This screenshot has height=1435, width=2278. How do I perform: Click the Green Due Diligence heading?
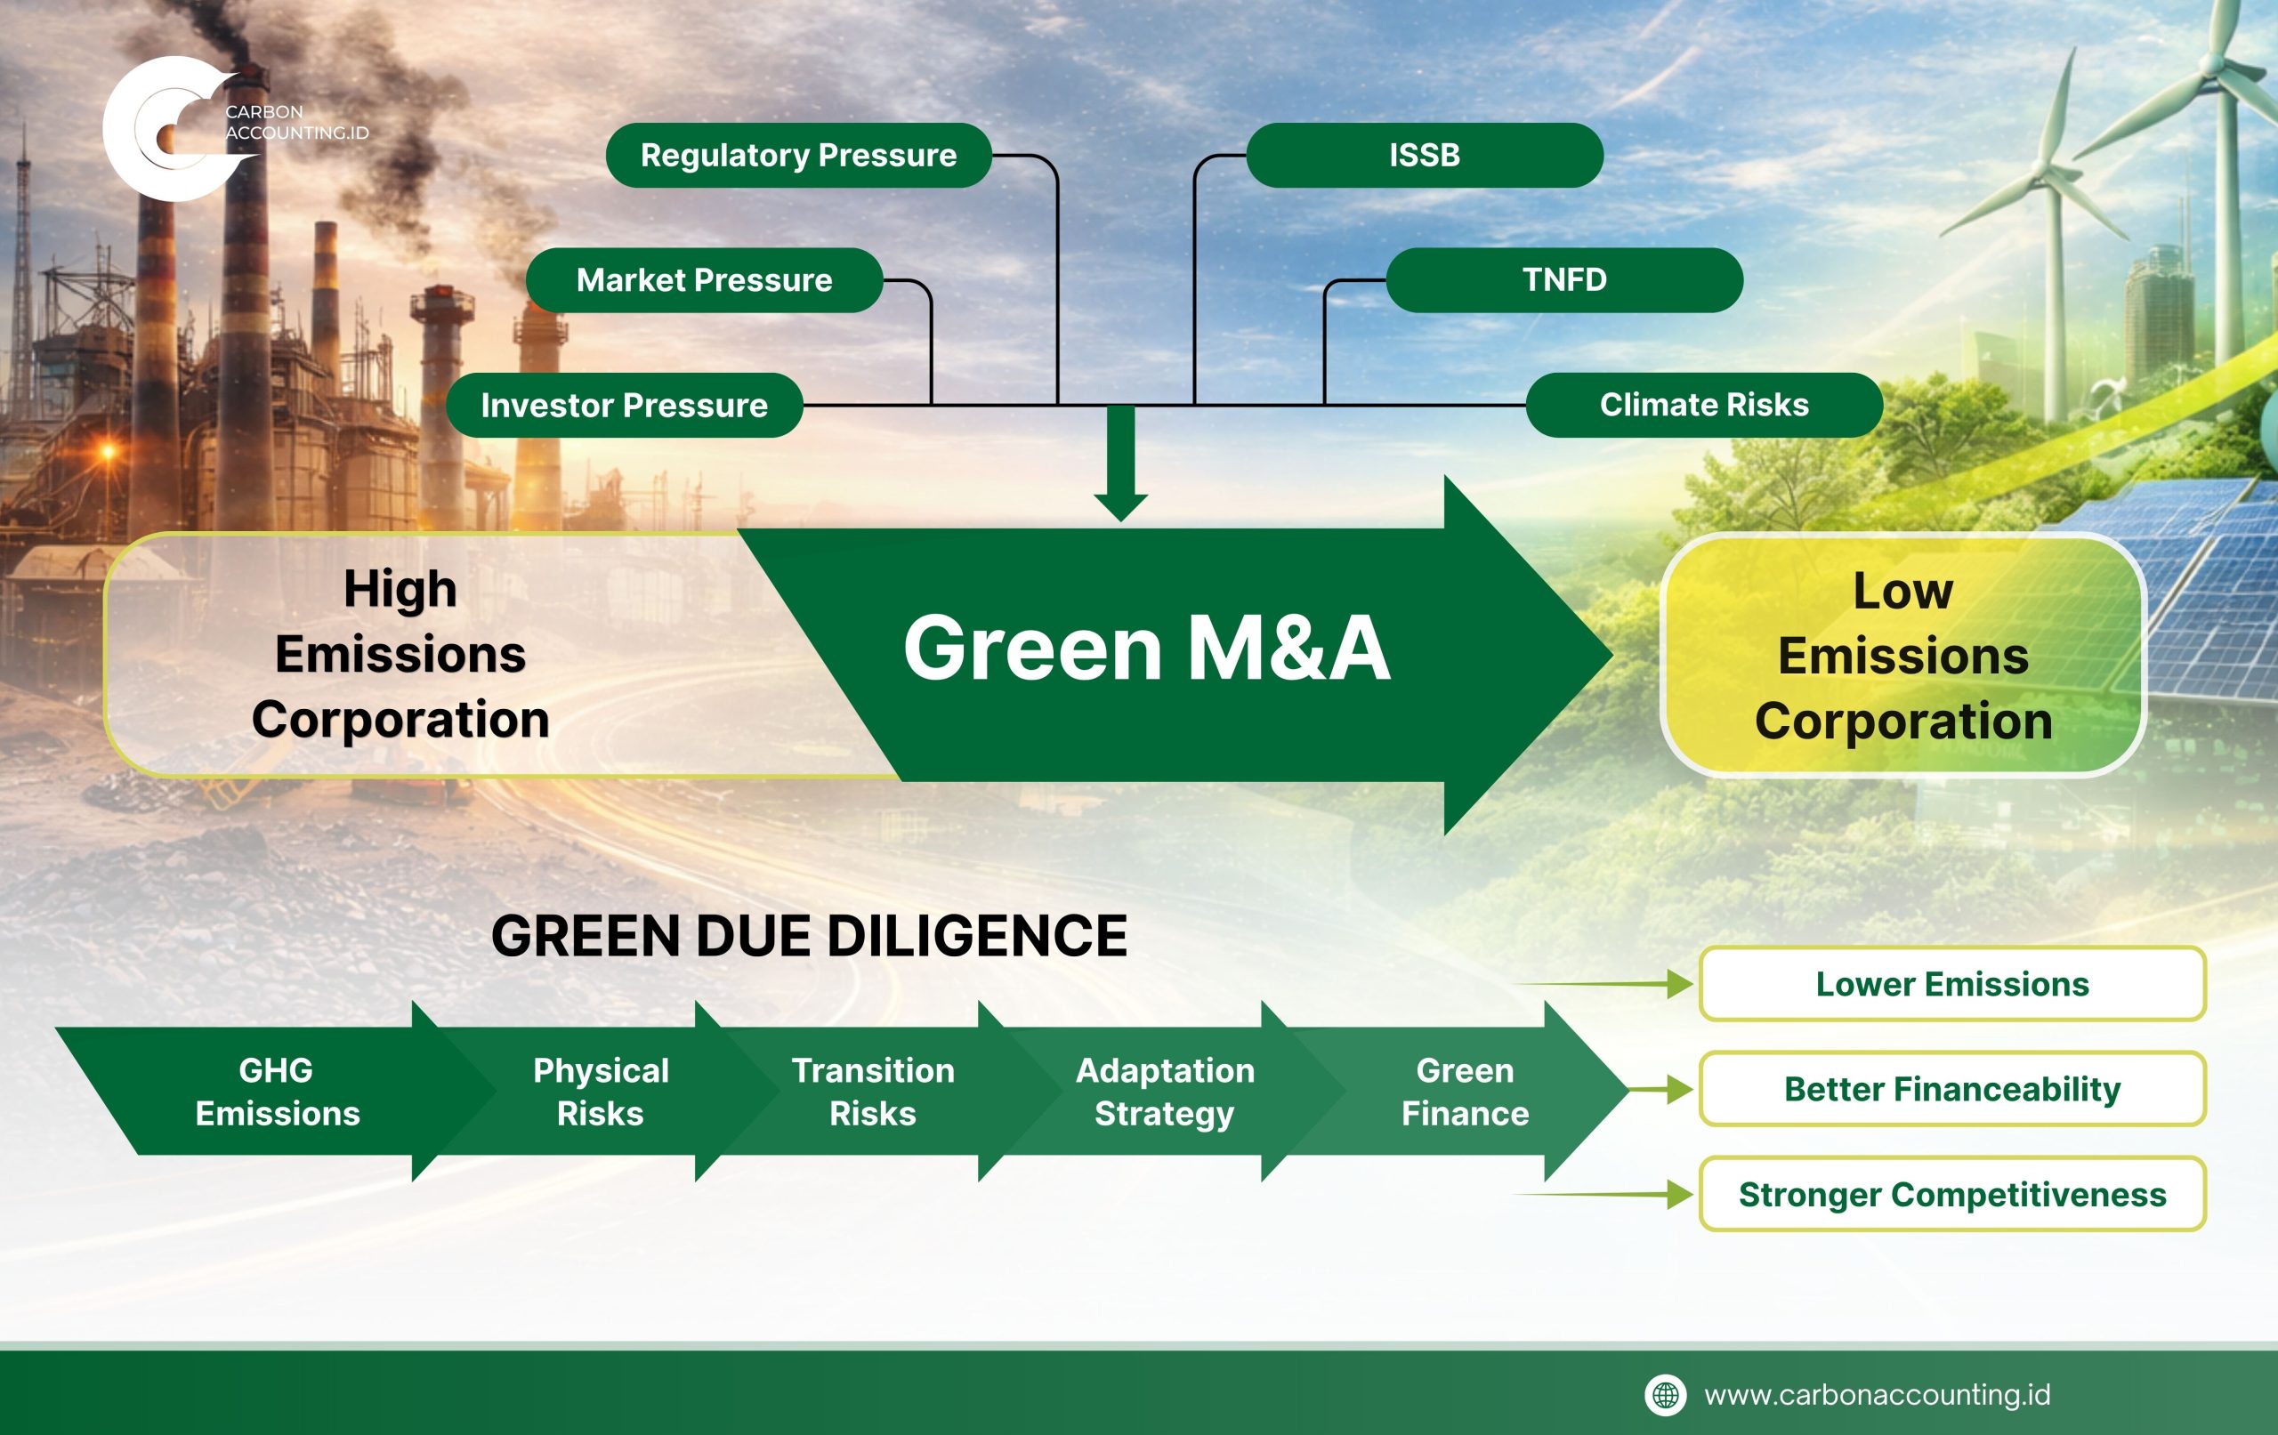[809, 936]
